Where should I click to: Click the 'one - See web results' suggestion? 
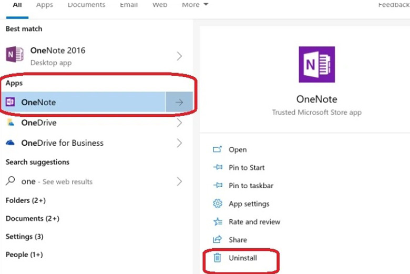tap(97, 181)
